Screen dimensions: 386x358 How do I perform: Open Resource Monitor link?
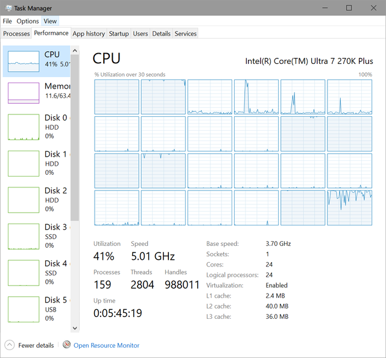point(106,345)
